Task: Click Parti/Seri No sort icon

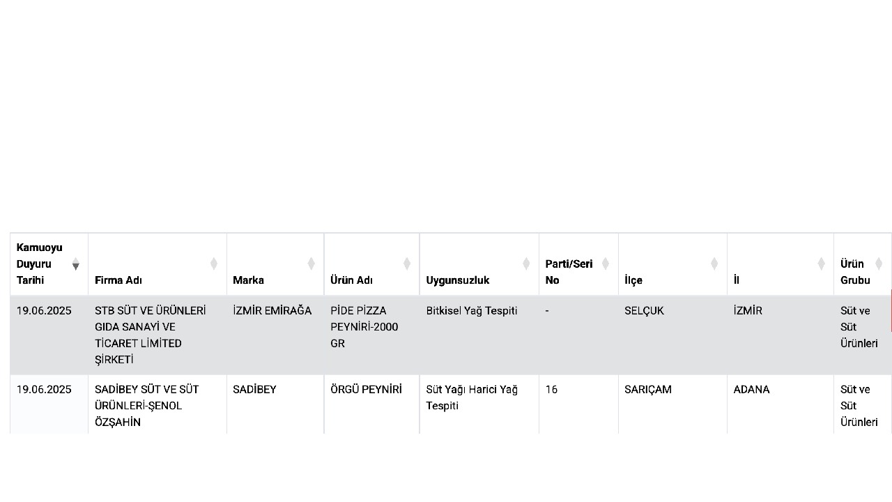Action: pyautogui.click(x=606, y=264)
